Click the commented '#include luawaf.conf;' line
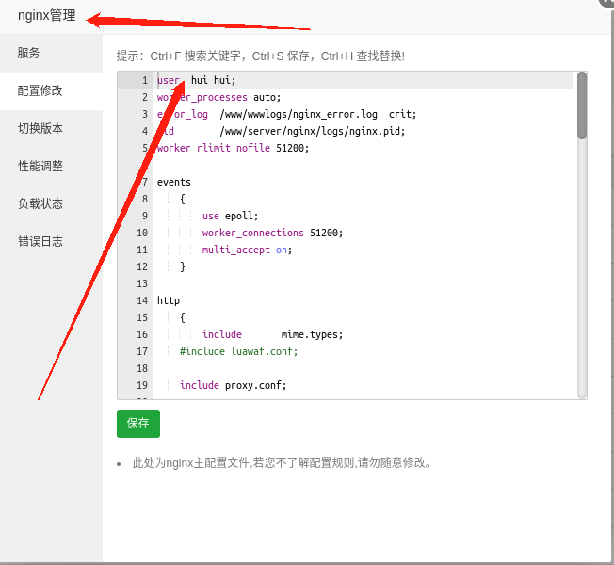The width and height of the screenshot is (614, 565). click(x=239, y=351)
